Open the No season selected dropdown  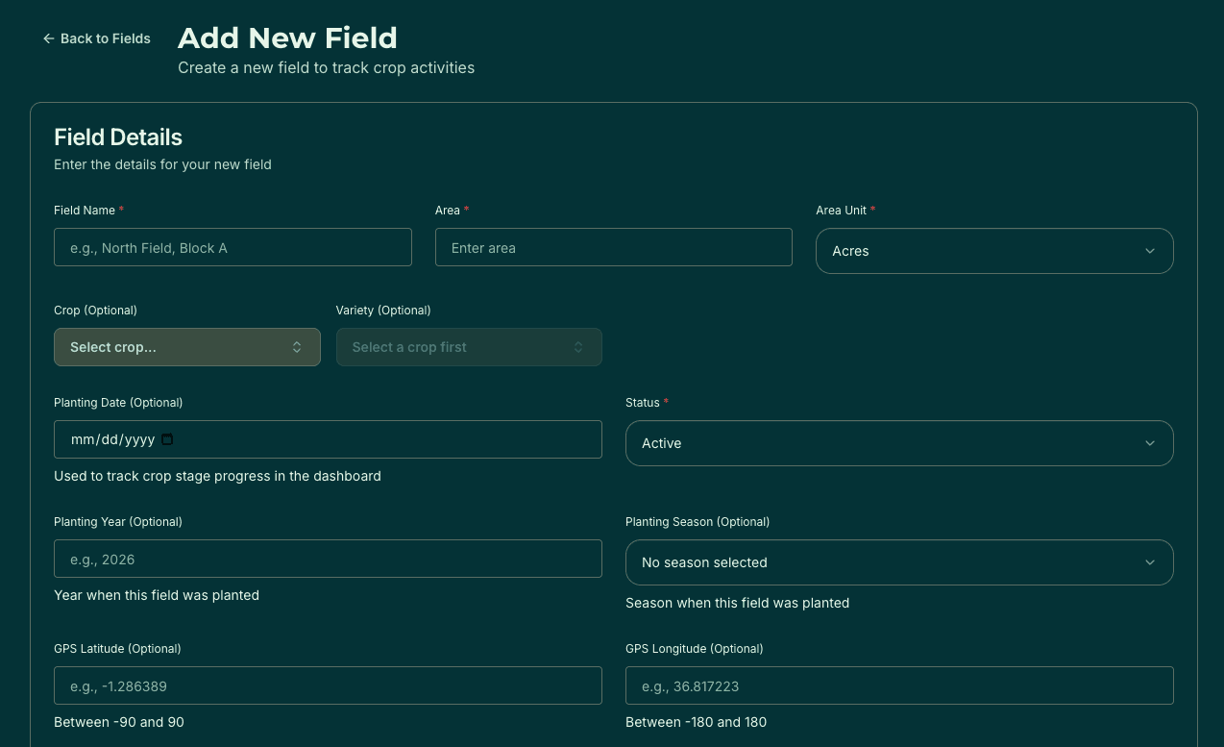click(x=899, y=562)
